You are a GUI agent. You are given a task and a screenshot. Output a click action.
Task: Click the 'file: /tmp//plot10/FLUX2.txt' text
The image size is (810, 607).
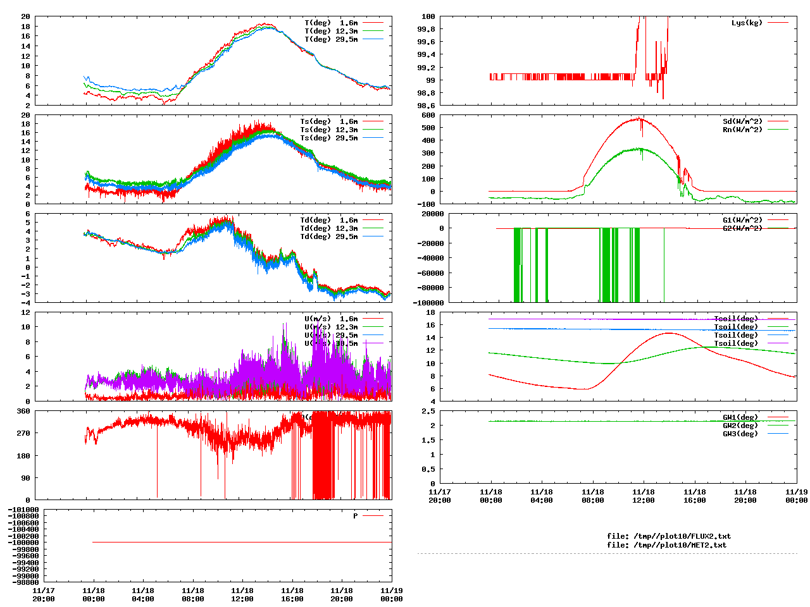669,536
